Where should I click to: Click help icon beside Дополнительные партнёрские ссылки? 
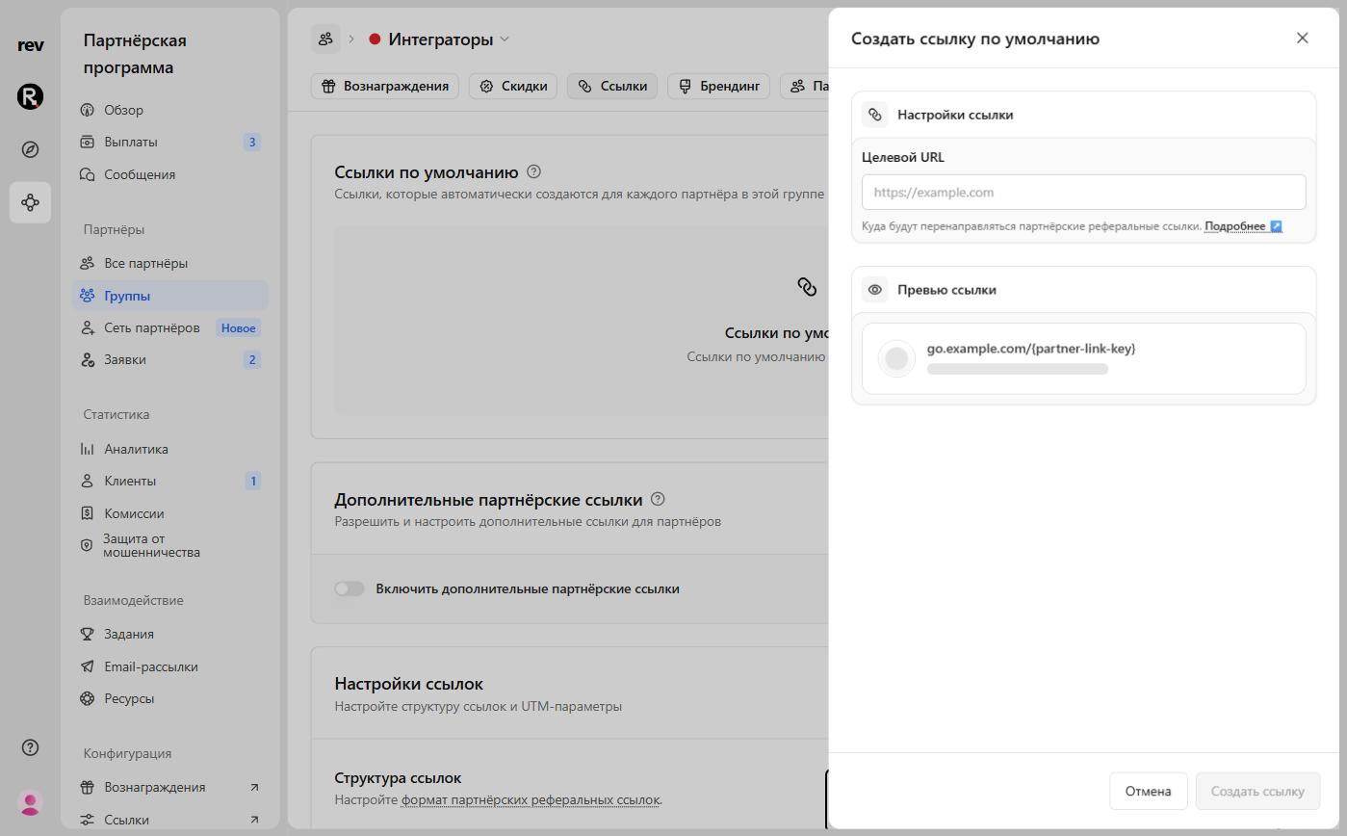coord(658,499)
